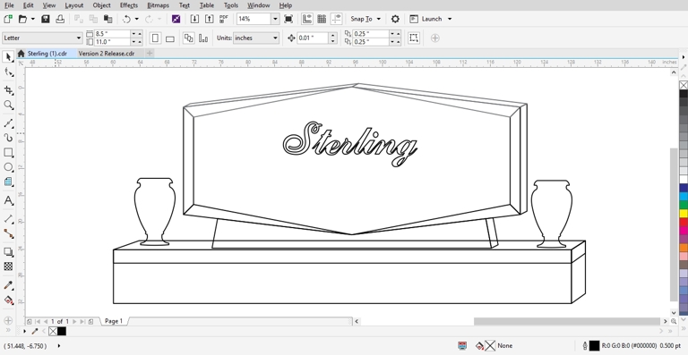Image resolution: width=688 pixels, height=355 pixels.
Task: Expand the Launch dropdown
Action: point(450,19)
